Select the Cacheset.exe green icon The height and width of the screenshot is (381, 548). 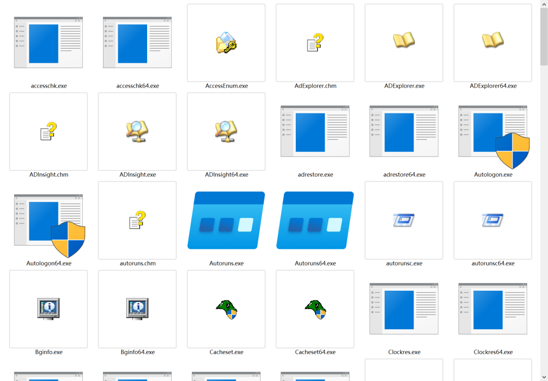(x=226, y=309)
